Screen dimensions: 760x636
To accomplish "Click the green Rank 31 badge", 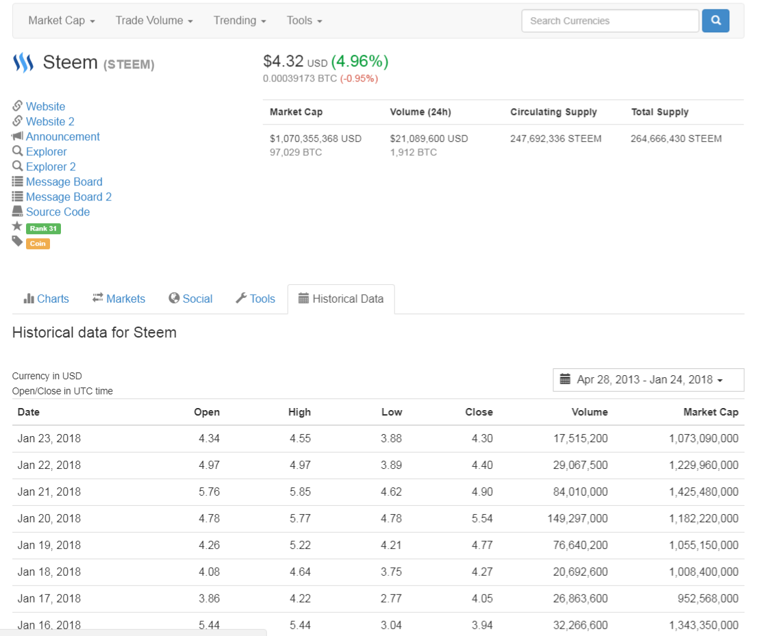I will [x=43, y=228].
